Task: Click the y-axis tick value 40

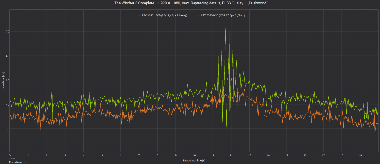Action: [x=7, y=104]
